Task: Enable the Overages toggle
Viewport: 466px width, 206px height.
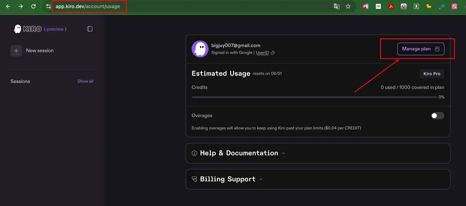Action: point(438,116)
